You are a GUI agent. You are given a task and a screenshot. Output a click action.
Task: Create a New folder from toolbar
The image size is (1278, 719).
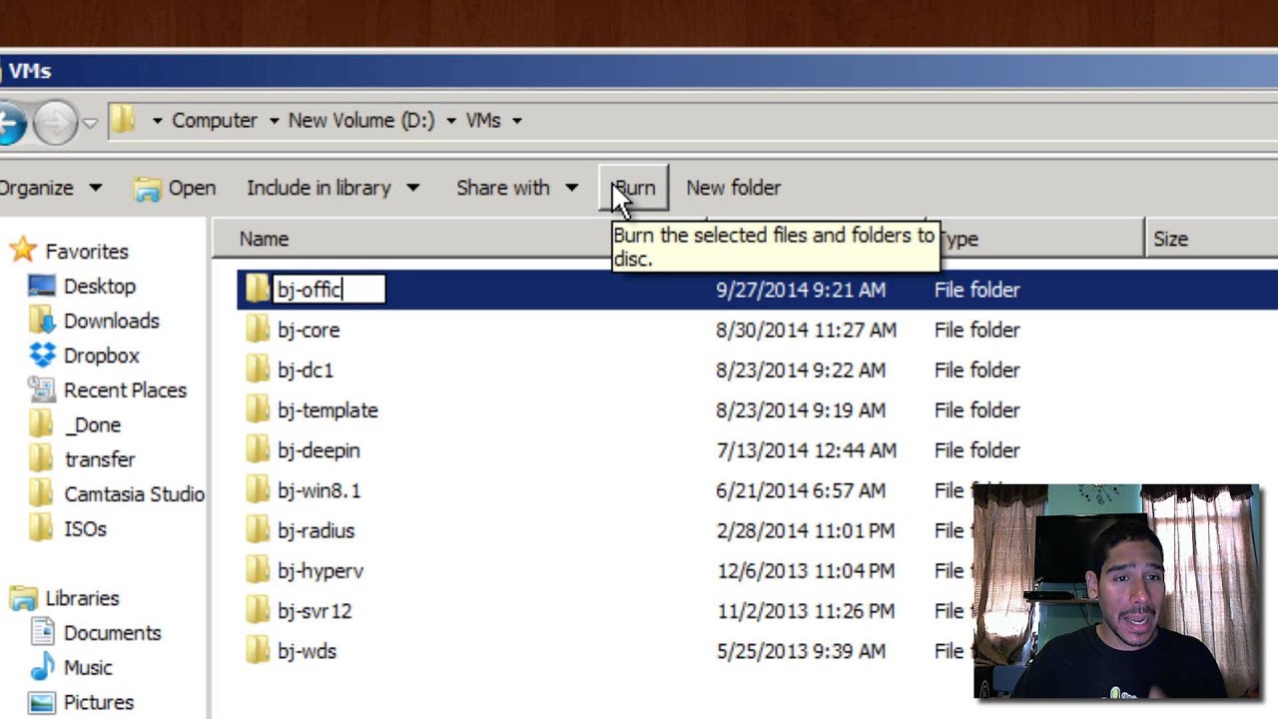(733, 188)
